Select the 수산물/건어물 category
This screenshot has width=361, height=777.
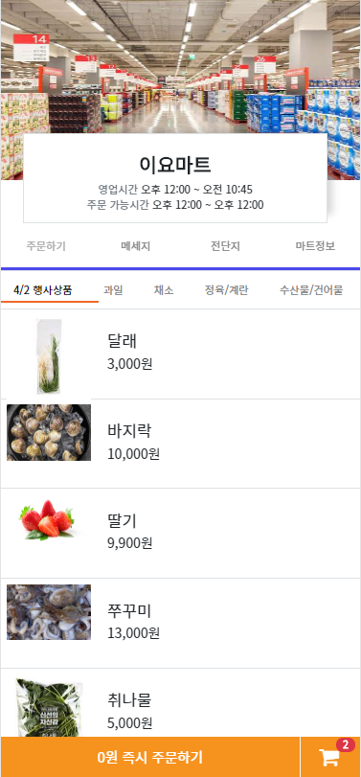(x=311, y=290)
